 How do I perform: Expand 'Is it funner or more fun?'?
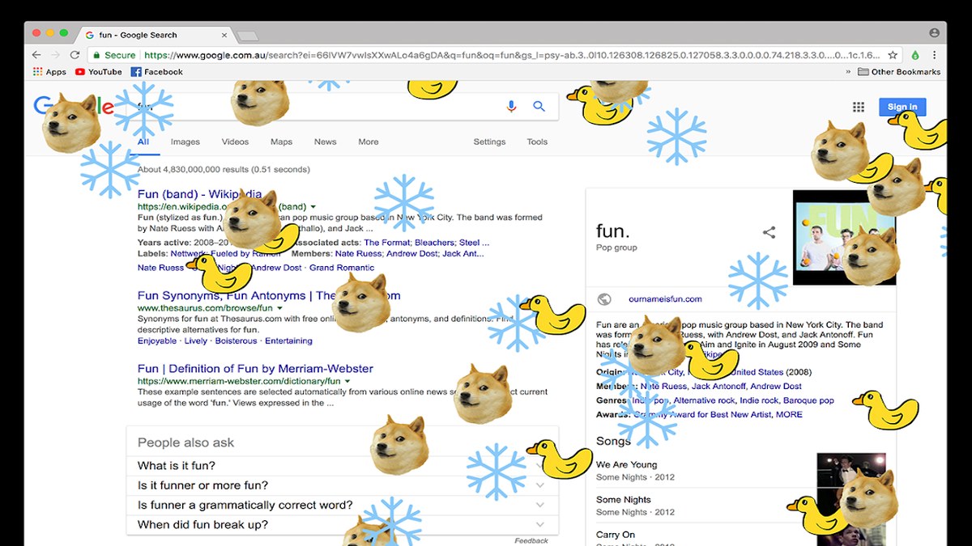pyautogui.click(x=342, y=485)
